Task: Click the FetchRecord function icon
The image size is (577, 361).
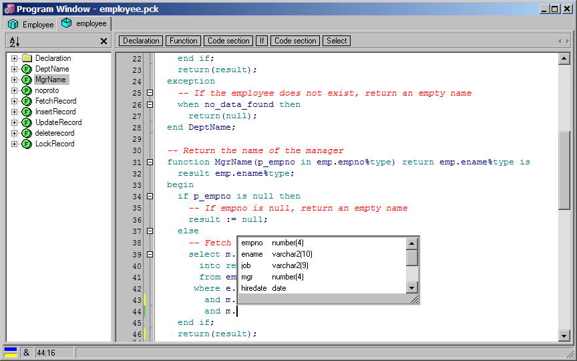Action: pos(27,101)
